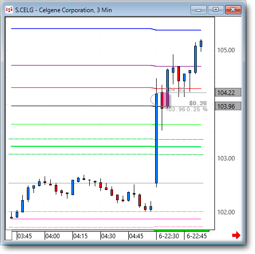
Task: Select the 104.22 price marker
Action: (x=228, y=92)
